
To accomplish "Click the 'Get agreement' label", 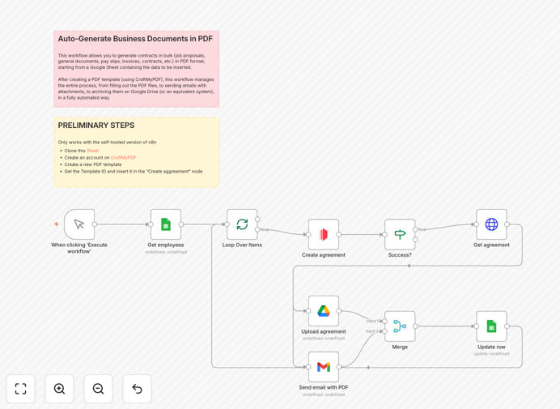I will 491,245.
